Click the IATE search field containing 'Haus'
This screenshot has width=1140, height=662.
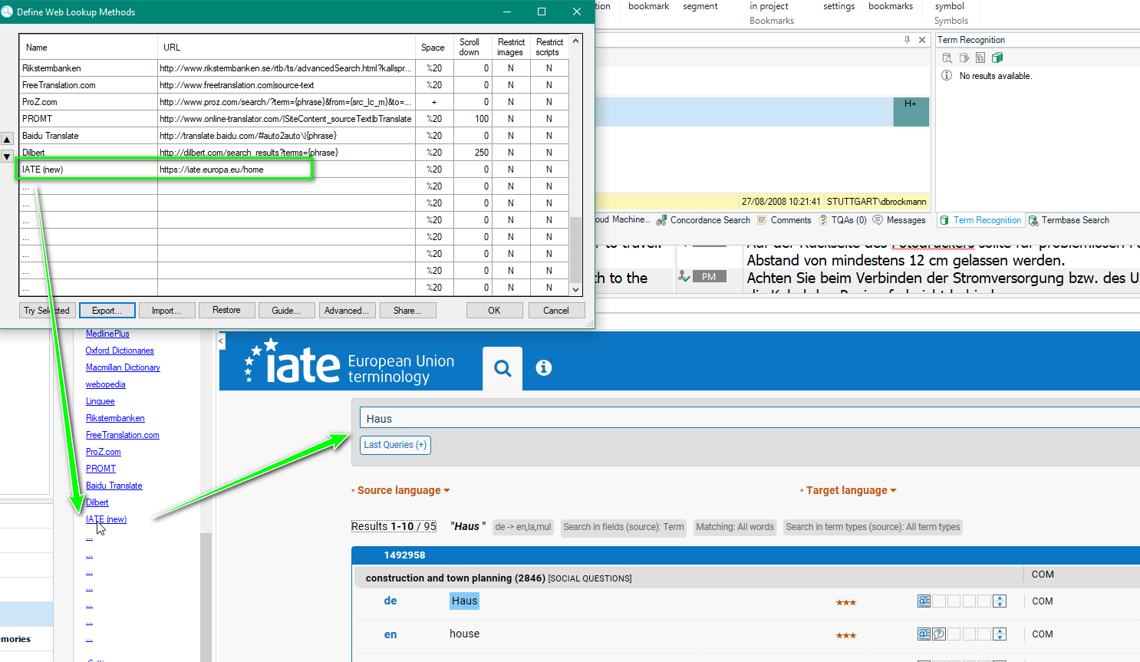[x=750, y=419]
